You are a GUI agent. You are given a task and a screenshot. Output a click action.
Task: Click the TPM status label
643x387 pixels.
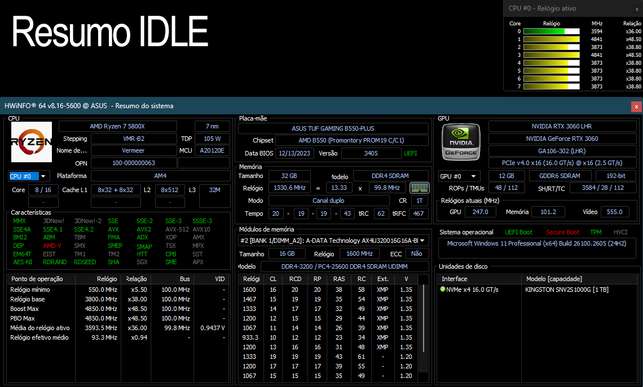pos(596,232)
